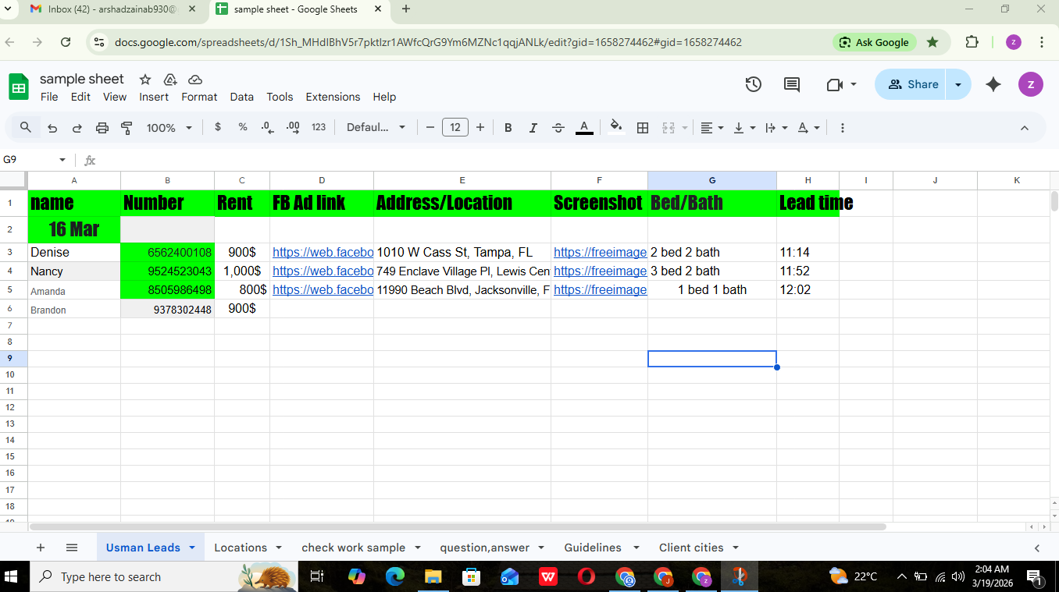Open the Usman Leads tab dropdown arrow

(192, 548)
